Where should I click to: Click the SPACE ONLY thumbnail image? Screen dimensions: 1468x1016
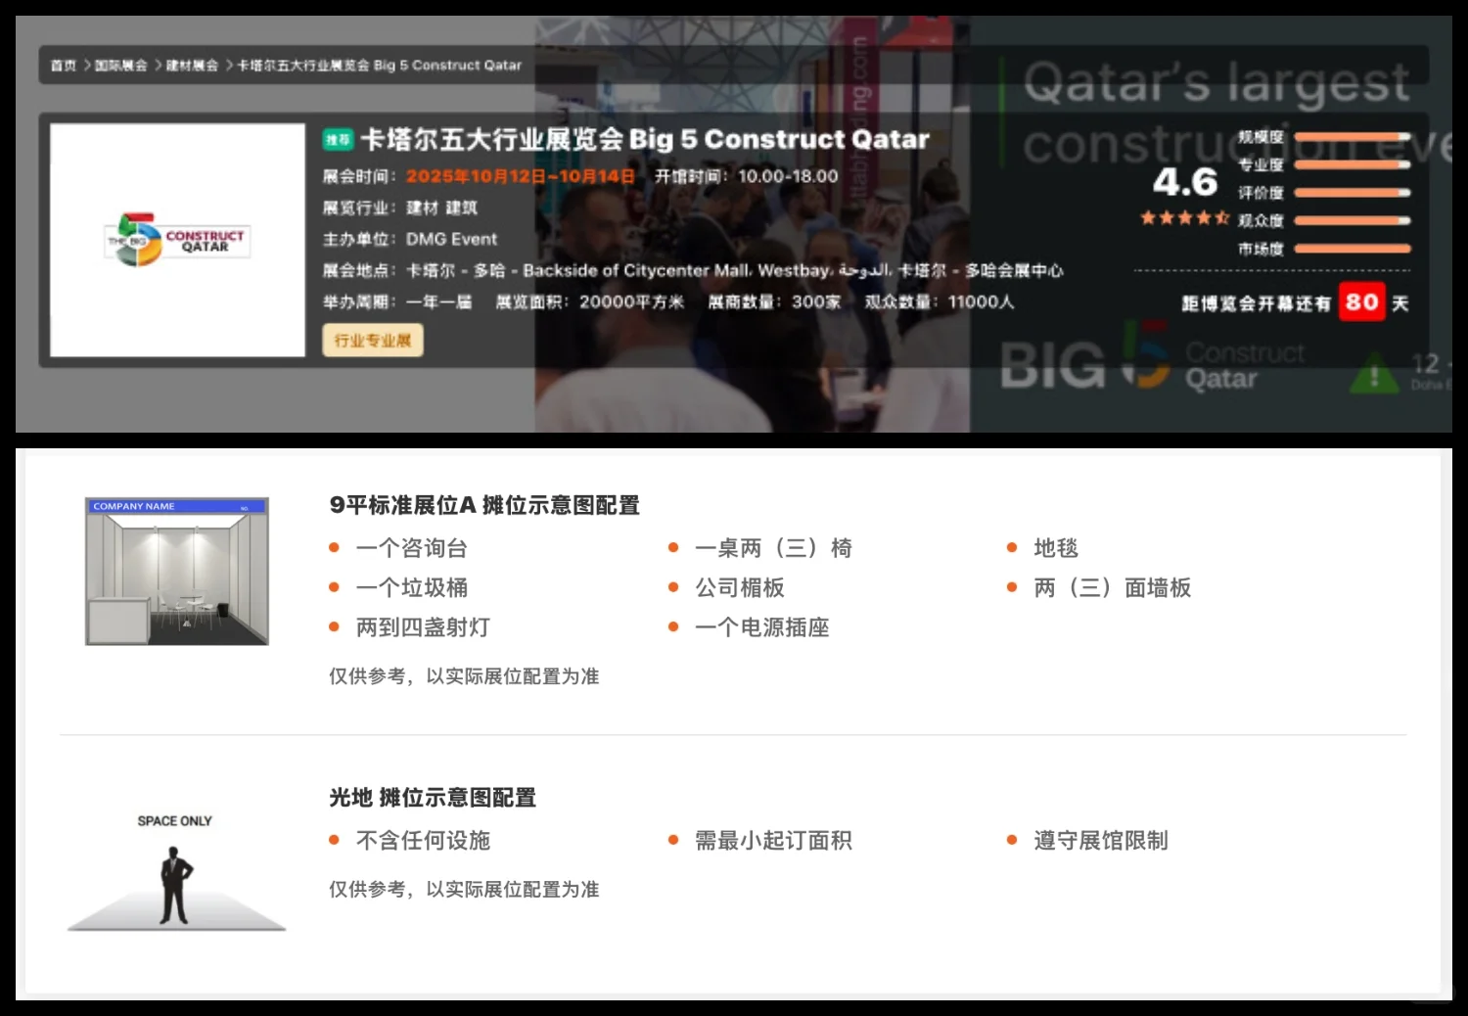176,870
